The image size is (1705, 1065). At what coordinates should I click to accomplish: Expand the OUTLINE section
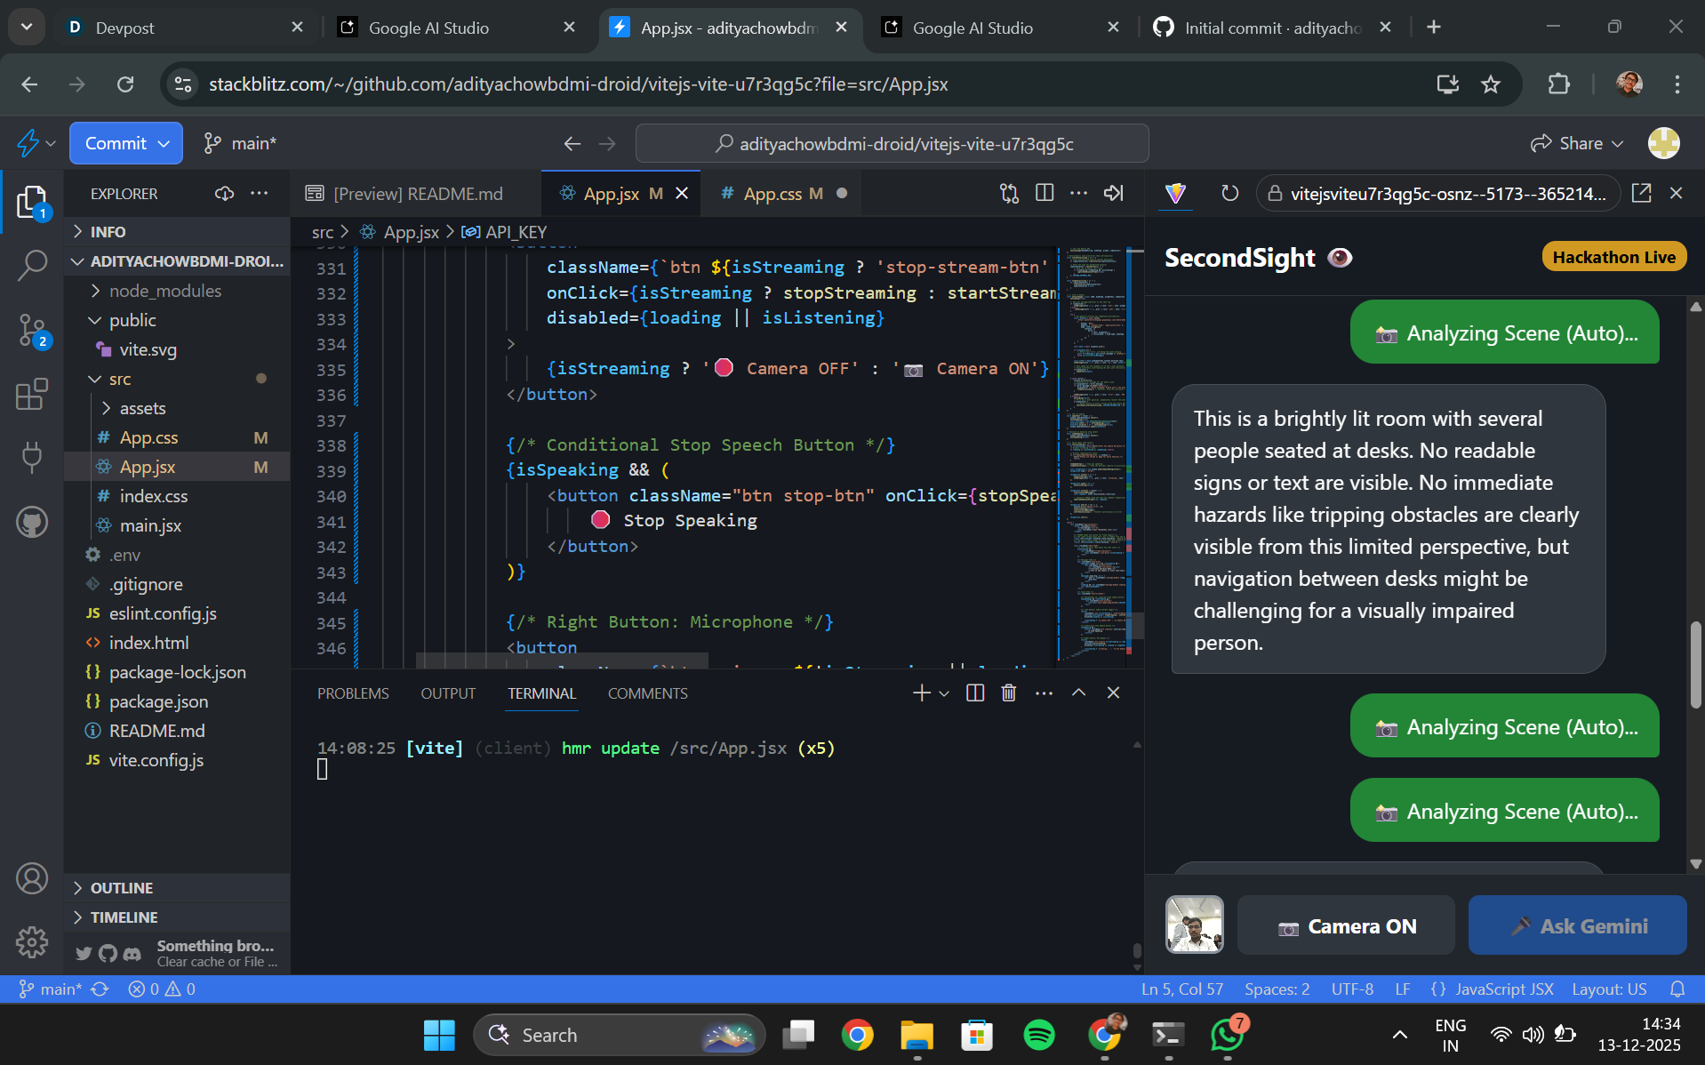(x=121, y=888)
